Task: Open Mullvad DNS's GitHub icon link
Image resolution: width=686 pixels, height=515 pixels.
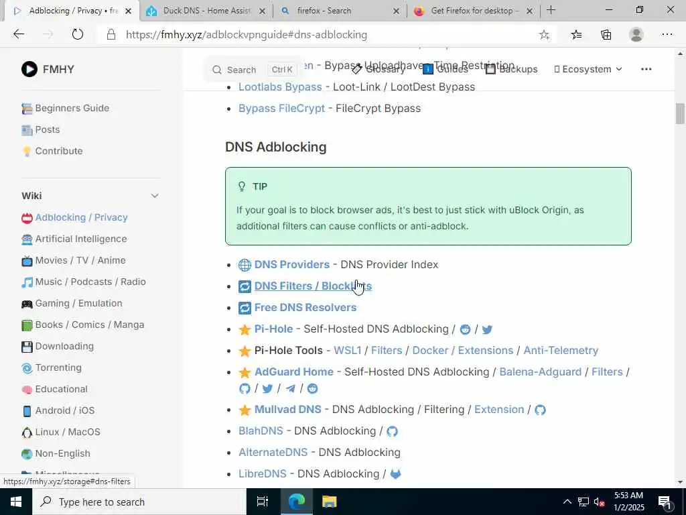Action: tap(541, 410)
